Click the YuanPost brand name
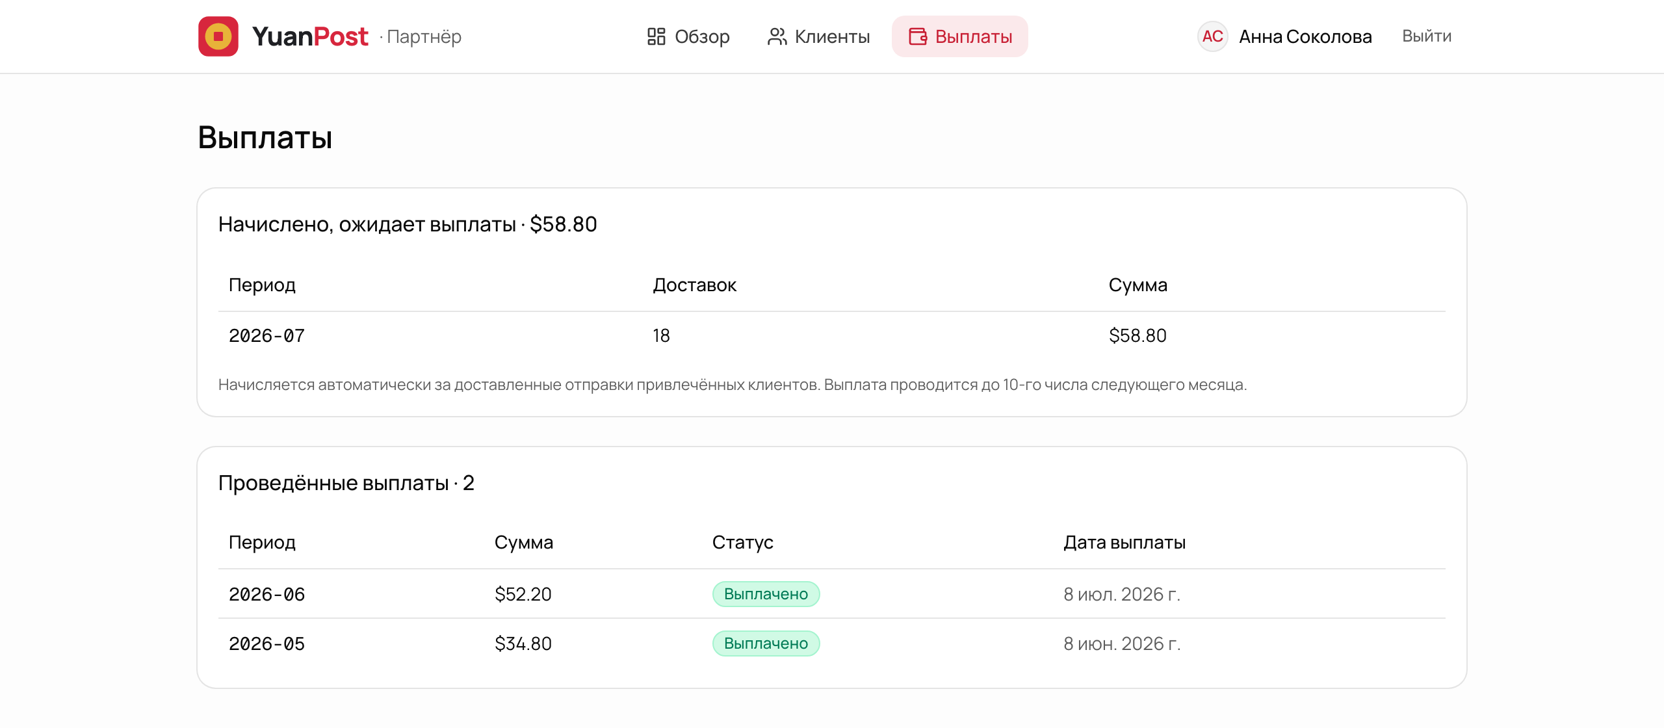Screen dimensions: 1664x728 click(310, 36)
